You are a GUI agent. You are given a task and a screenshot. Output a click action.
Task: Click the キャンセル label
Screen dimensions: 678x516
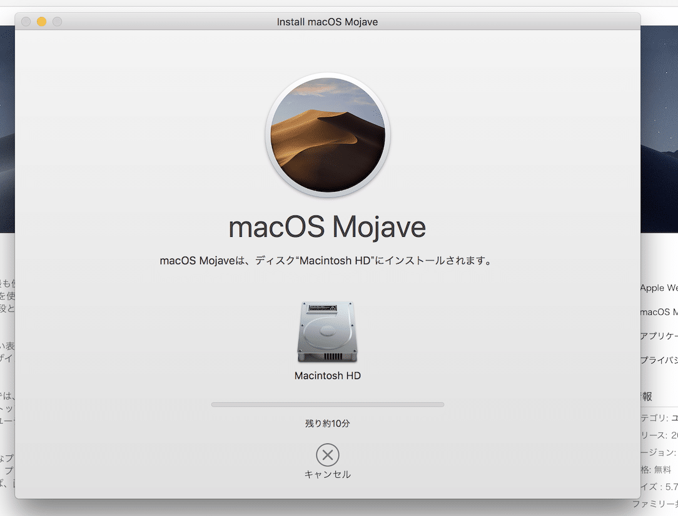pyautogui.click(x=327, y=475)
